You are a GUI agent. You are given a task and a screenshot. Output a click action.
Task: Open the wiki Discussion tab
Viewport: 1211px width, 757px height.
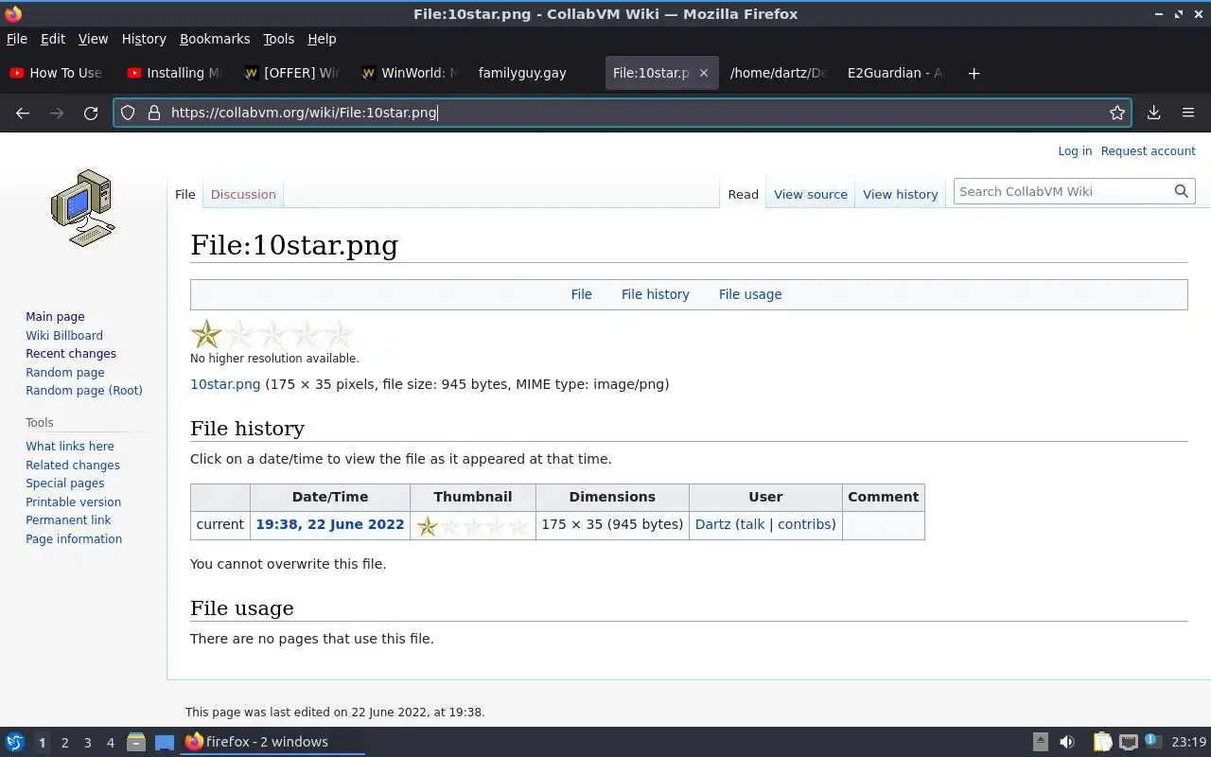(x=243, y=194)
